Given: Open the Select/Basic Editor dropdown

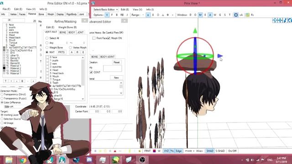Looking at the screenshot, I should pyautogui.click(x=105, y=10).
